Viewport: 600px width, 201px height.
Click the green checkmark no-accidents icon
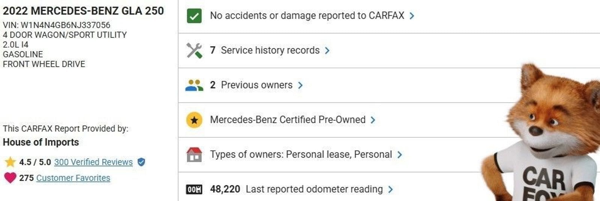194,16
